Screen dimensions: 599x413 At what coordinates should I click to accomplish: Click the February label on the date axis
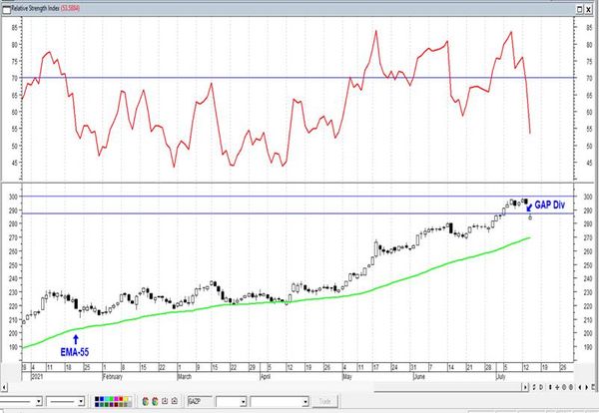(112, 376)
